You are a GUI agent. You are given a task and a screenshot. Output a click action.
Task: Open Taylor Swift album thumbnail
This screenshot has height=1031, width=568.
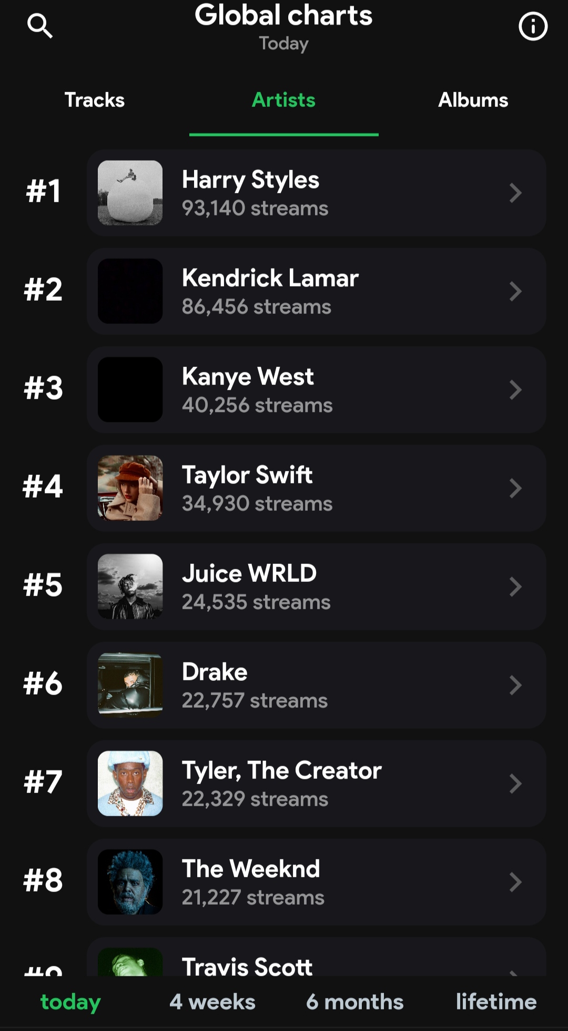pos(130,488)
